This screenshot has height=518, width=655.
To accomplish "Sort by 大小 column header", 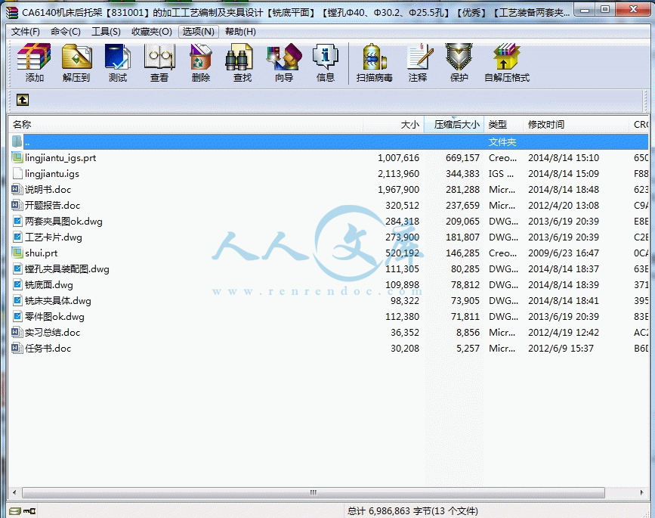I will [x=394, y=125].
